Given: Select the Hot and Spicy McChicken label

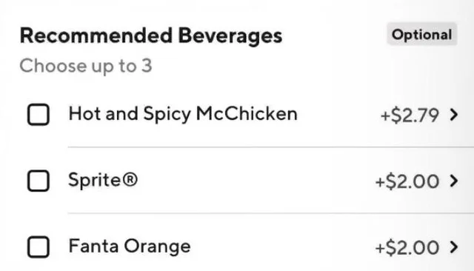Looking at the screenshot, I should [183, 115].
